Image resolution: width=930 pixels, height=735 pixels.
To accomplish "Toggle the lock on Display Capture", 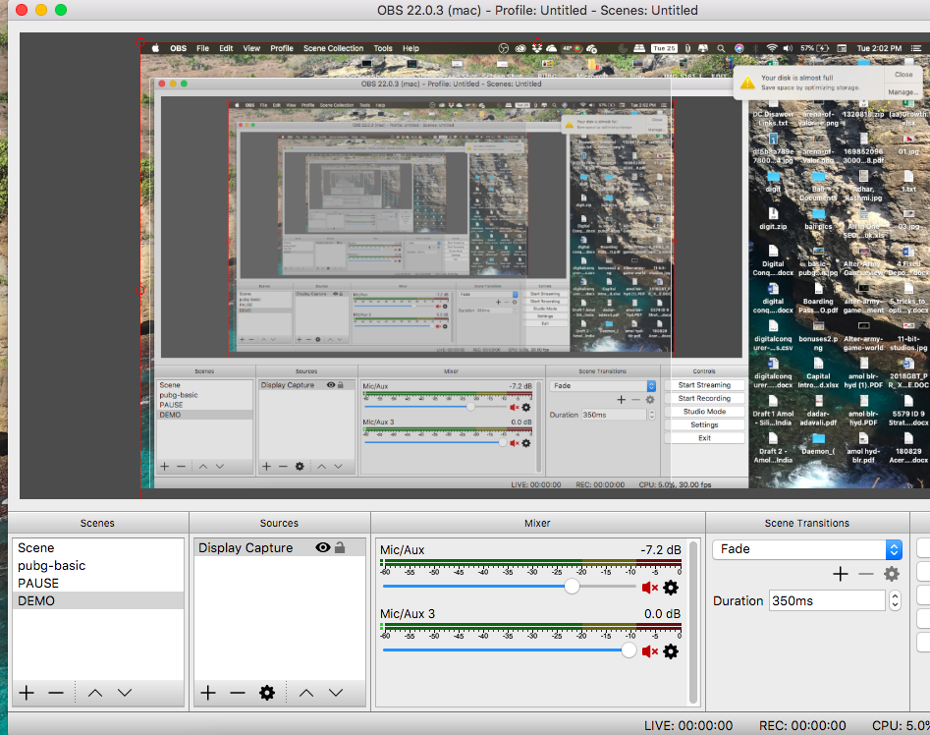I will click(x=340, y=547).
